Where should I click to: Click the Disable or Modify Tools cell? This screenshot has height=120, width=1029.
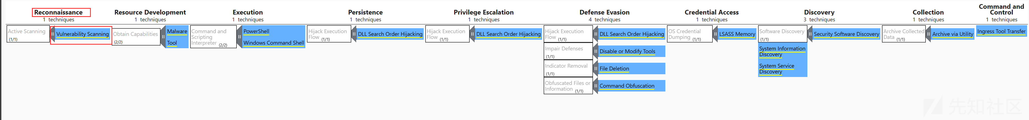[x=631, y=51]
